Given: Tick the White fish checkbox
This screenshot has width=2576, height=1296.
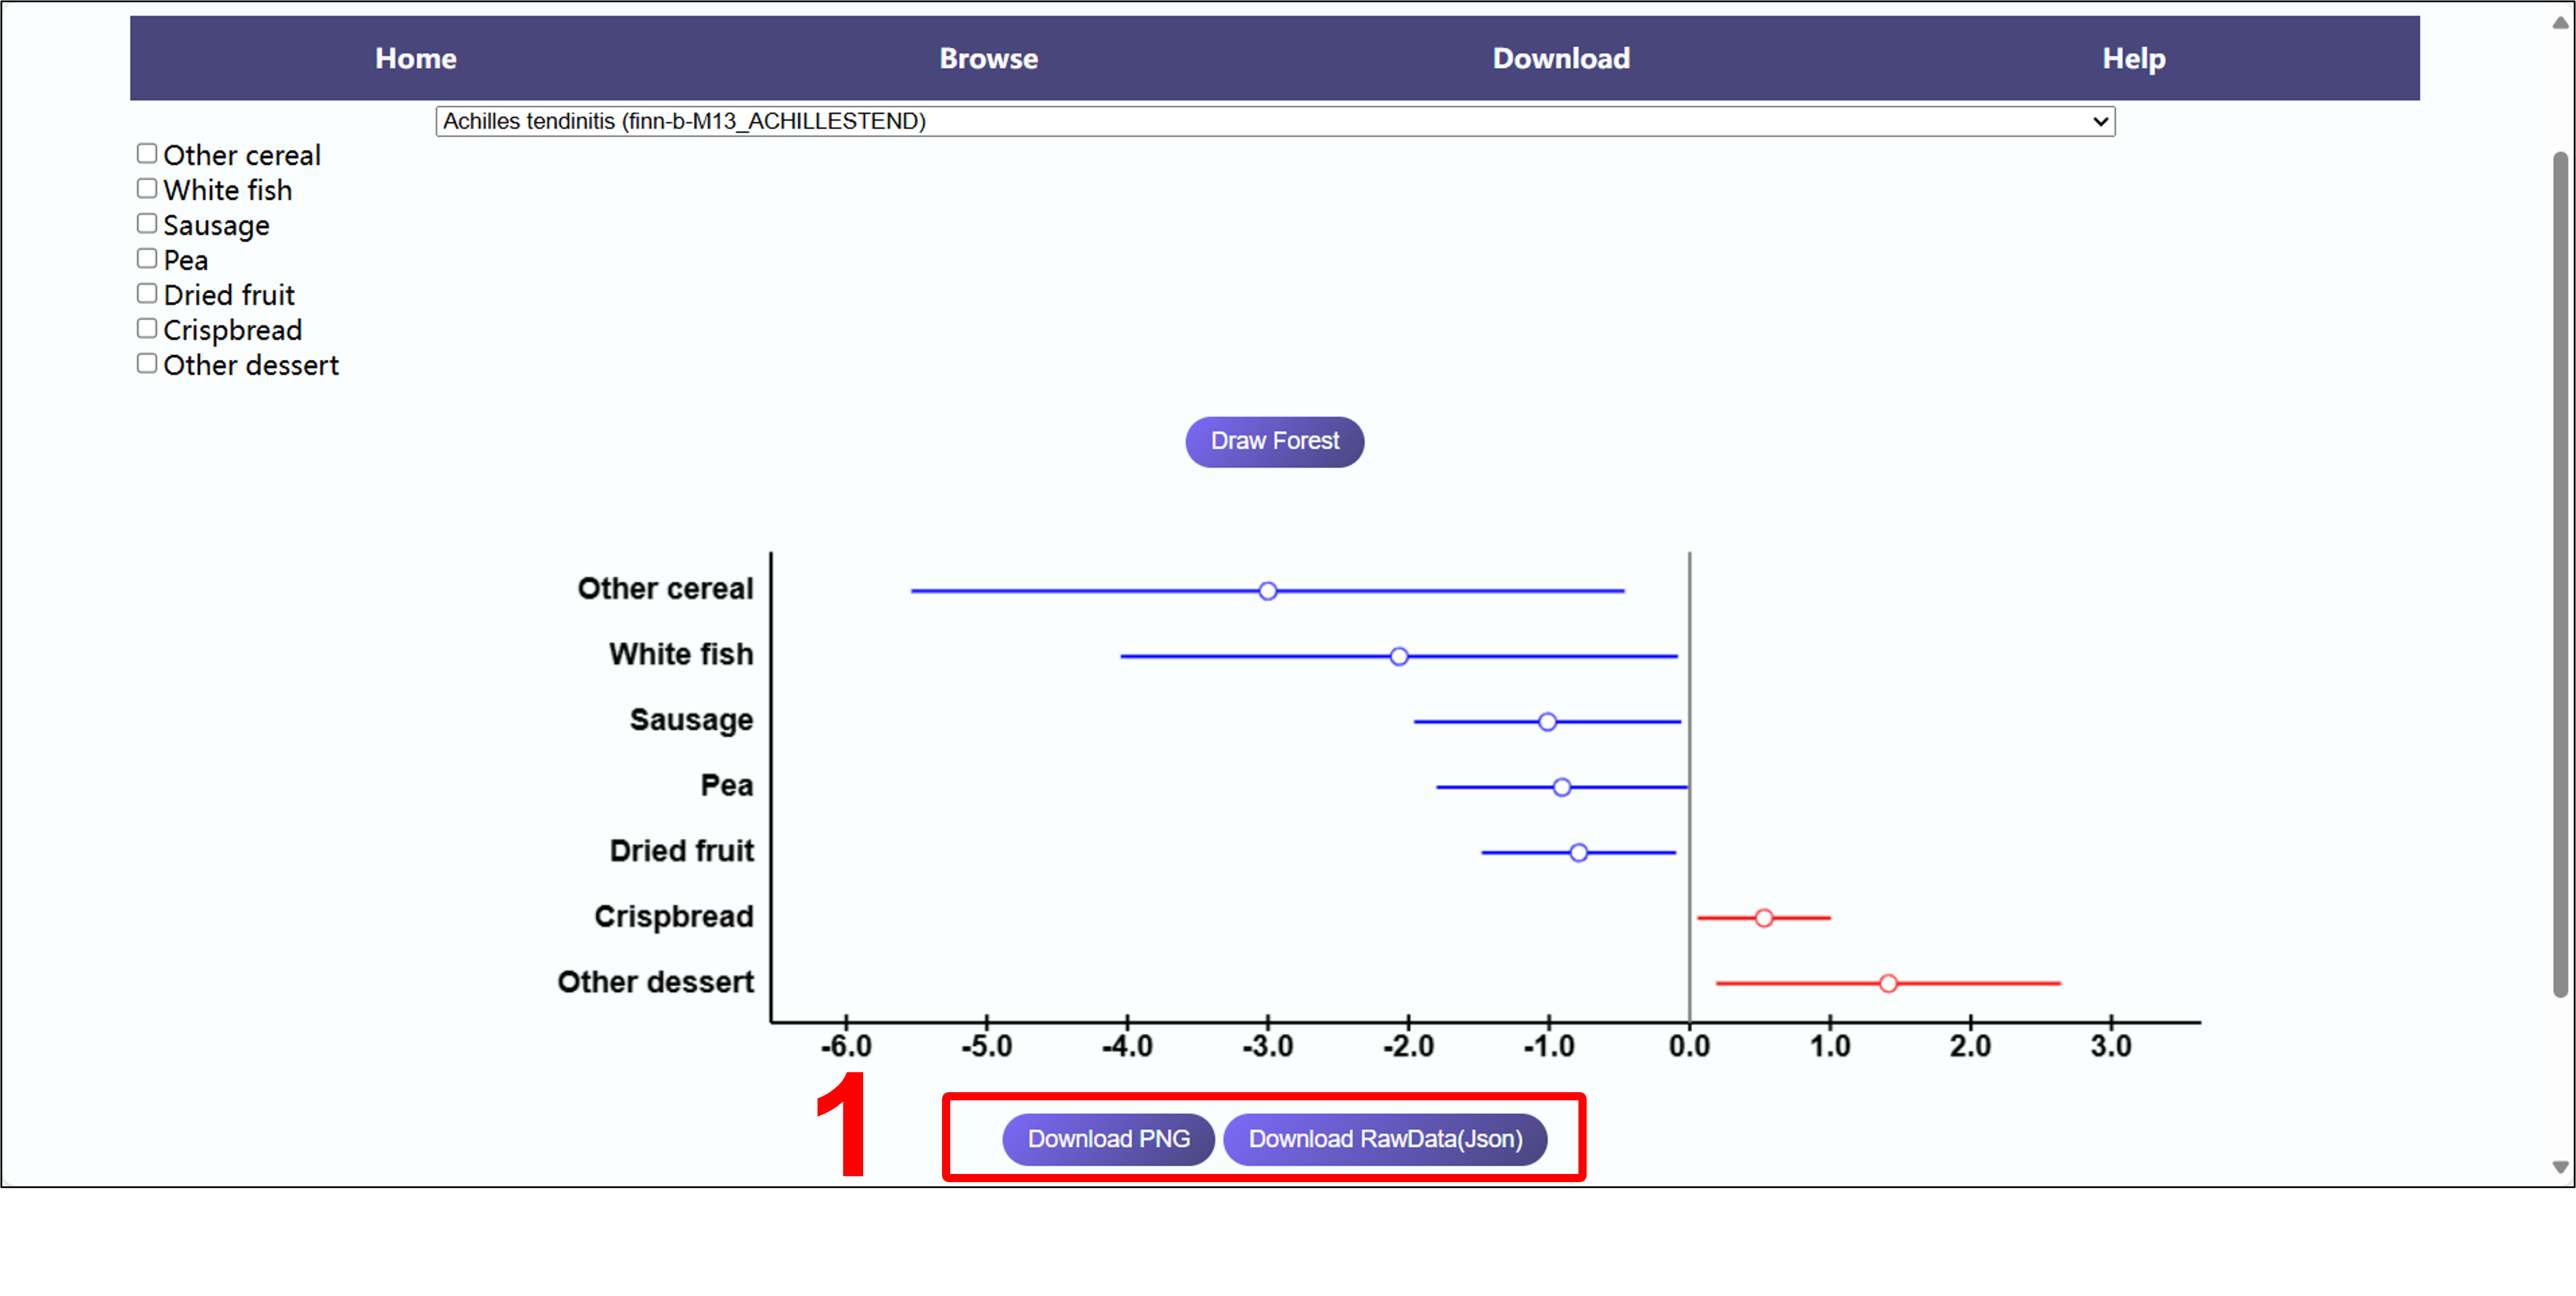Looking at the screenshot, I should pyautogui.click(x=147, y=189).
